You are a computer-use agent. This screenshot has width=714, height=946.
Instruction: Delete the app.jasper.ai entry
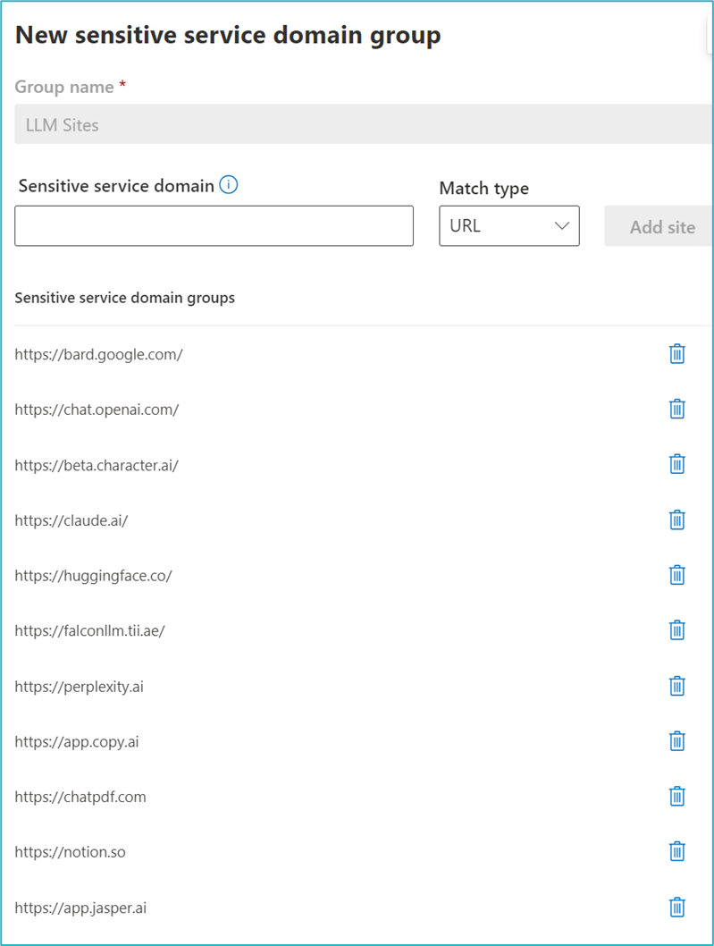tap(677, 908)
